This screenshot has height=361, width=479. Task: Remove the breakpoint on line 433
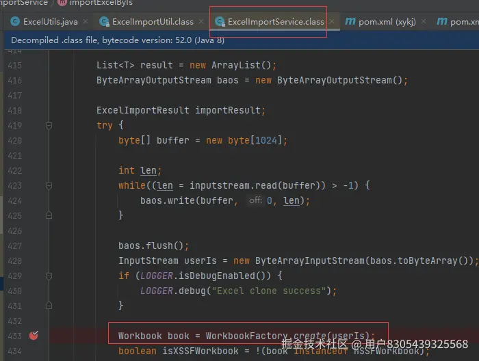[34, 336]
